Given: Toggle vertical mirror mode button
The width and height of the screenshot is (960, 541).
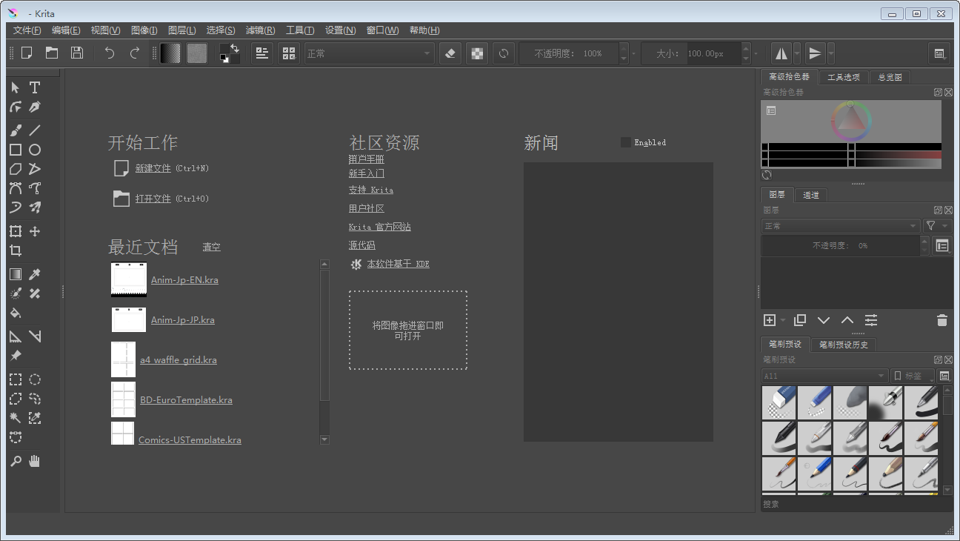Looking at the screenshot, I should point(815,53).
